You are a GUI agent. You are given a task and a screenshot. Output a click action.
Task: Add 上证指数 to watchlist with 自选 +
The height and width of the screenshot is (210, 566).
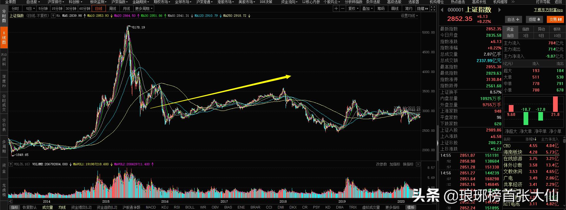click(x=513, y=19)
